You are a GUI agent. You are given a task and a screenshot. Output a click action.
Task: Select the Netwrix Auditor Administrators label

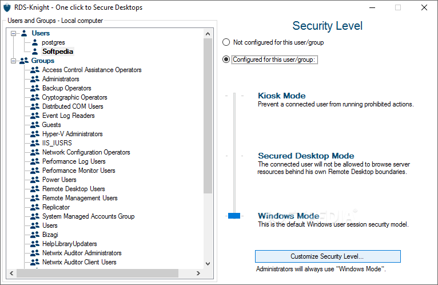coord(82,253)
